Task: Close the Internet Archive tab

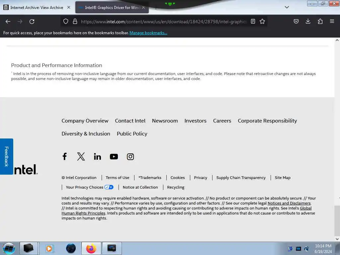Action: tap(69, 7)
